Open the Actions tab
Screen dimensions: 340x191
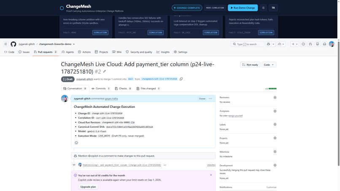[84, 52]
